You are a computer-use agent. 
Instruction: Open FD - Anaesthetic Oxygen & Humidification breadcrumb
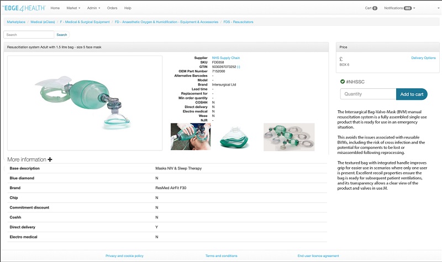point(166,22)
